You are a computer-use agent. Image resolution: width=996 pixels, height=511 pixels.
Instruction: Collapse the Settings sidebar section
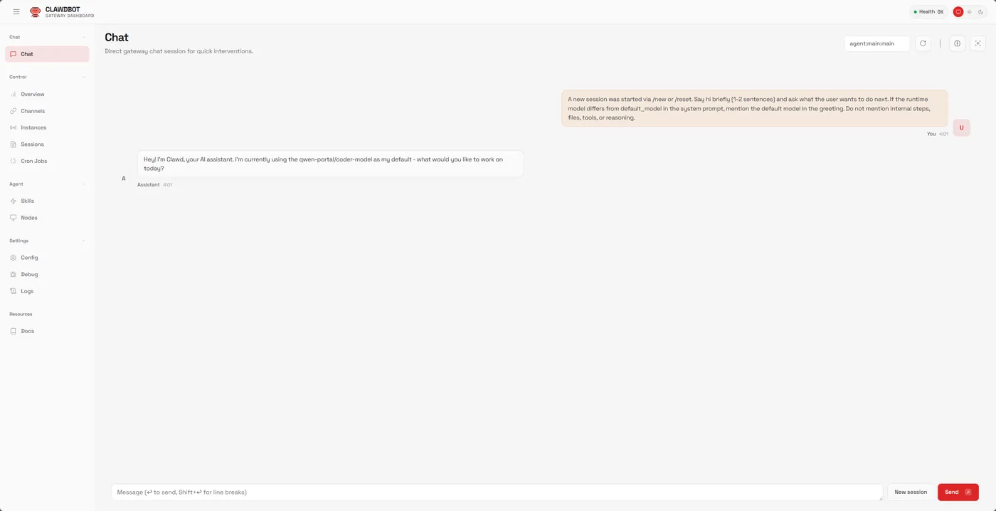[83, 241]
